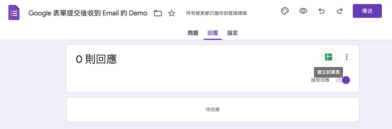The width and height of the screenshot is (392, 129).
Task: Star this form
Action: [171, 13]
